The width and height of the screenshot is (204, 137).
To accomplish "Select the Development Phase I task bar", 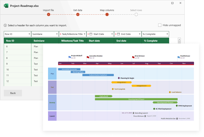I will pyautogui.click(x=136, y=99).
